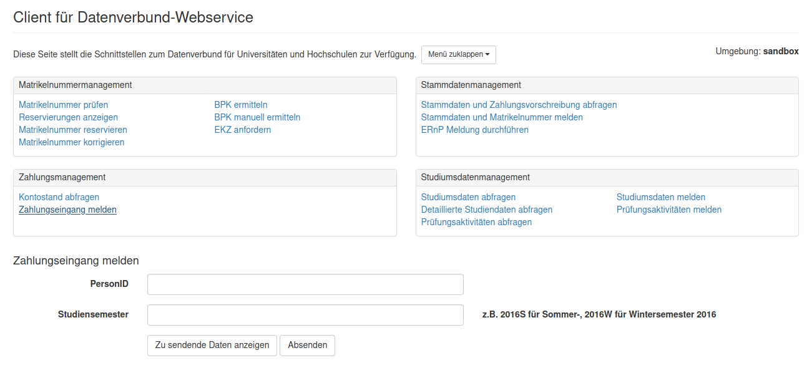Open 'Stammdaten und Matrikelnummer melden'

[x=502, y=117]
